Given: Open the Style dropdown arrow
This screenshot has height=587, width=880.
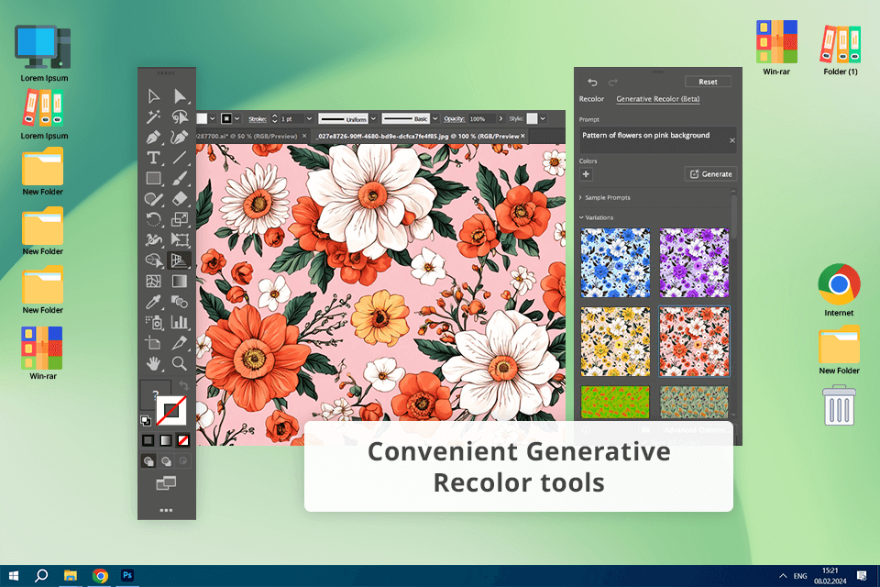Looking at the screenshot, I should 543,119.
